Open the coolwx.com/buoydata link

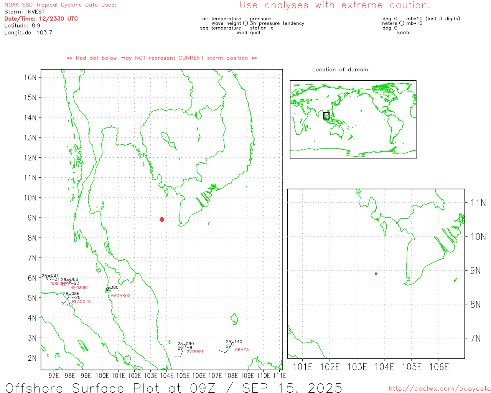pos(440,389)
